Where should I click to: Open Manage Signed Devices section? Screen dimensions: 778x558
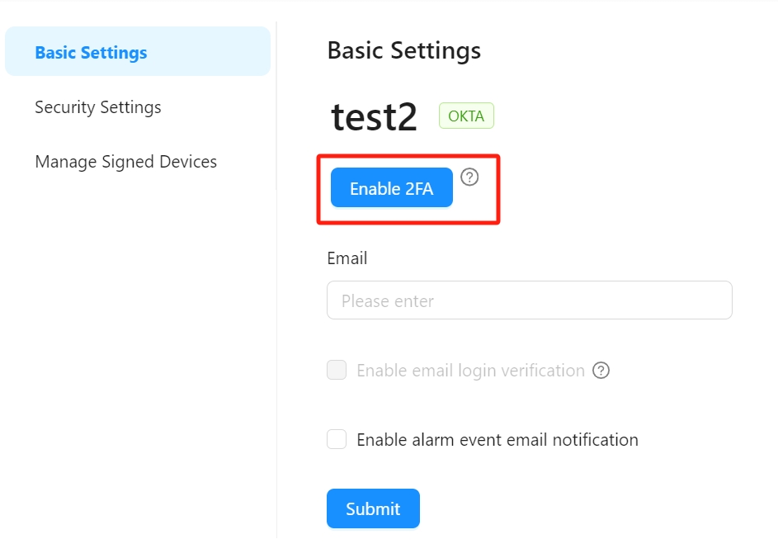[x=125, y=162]
